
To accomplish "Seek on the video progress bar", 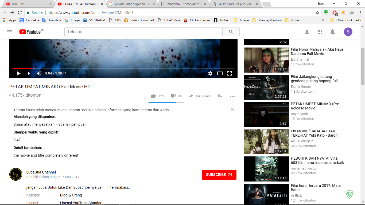I will pyautogui.click(x=123, y=68).
